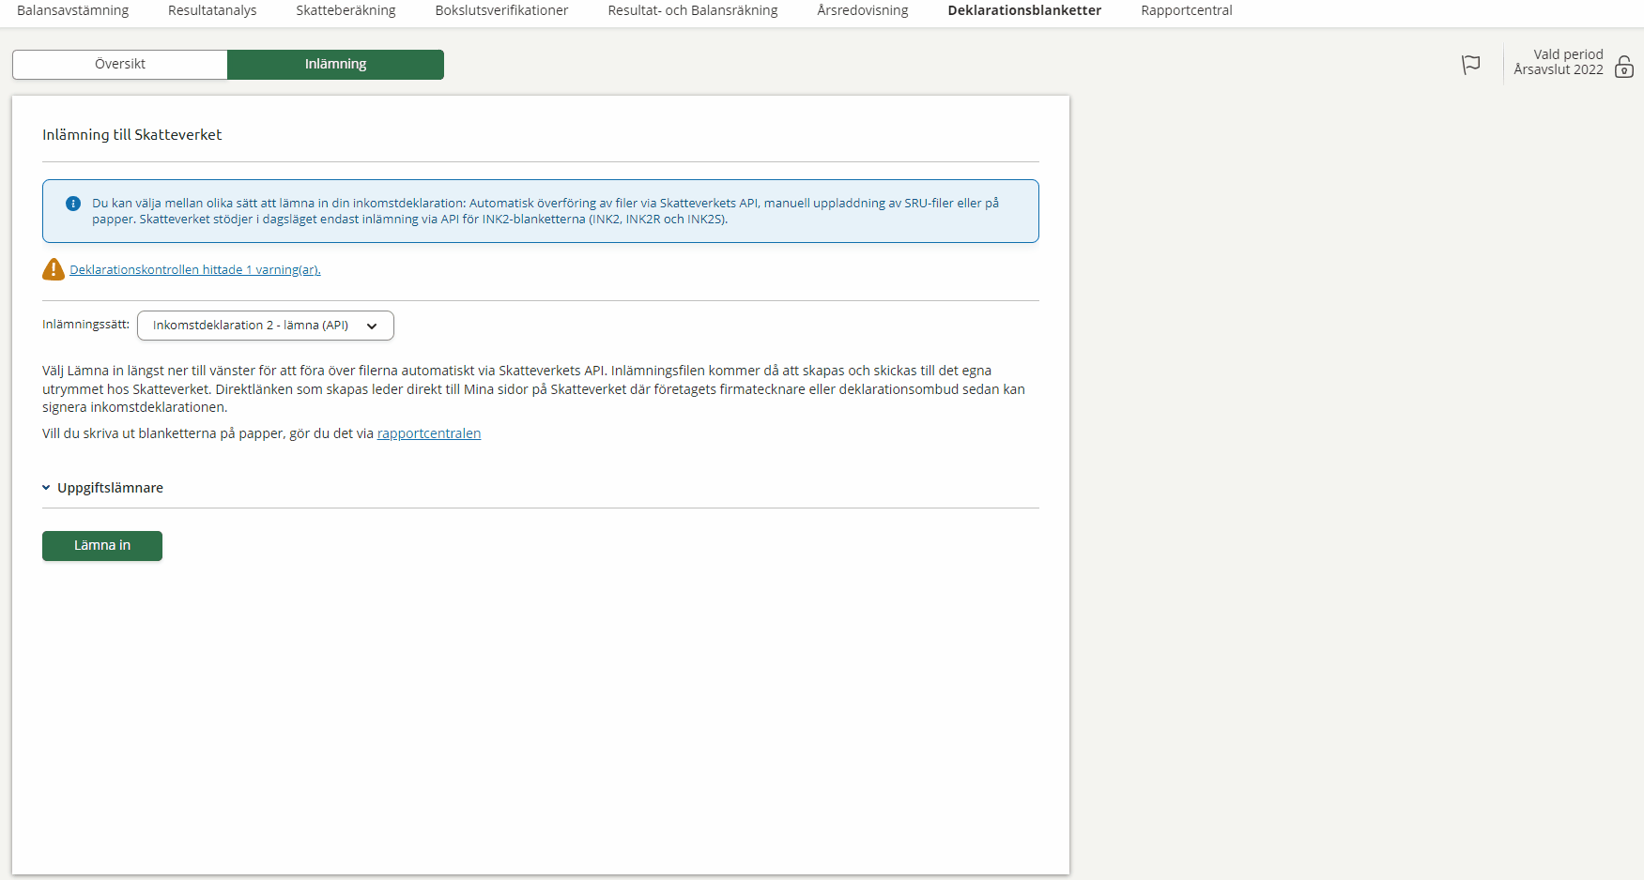
Task: Select the Inlämning tab
Action: coord(335,64)
